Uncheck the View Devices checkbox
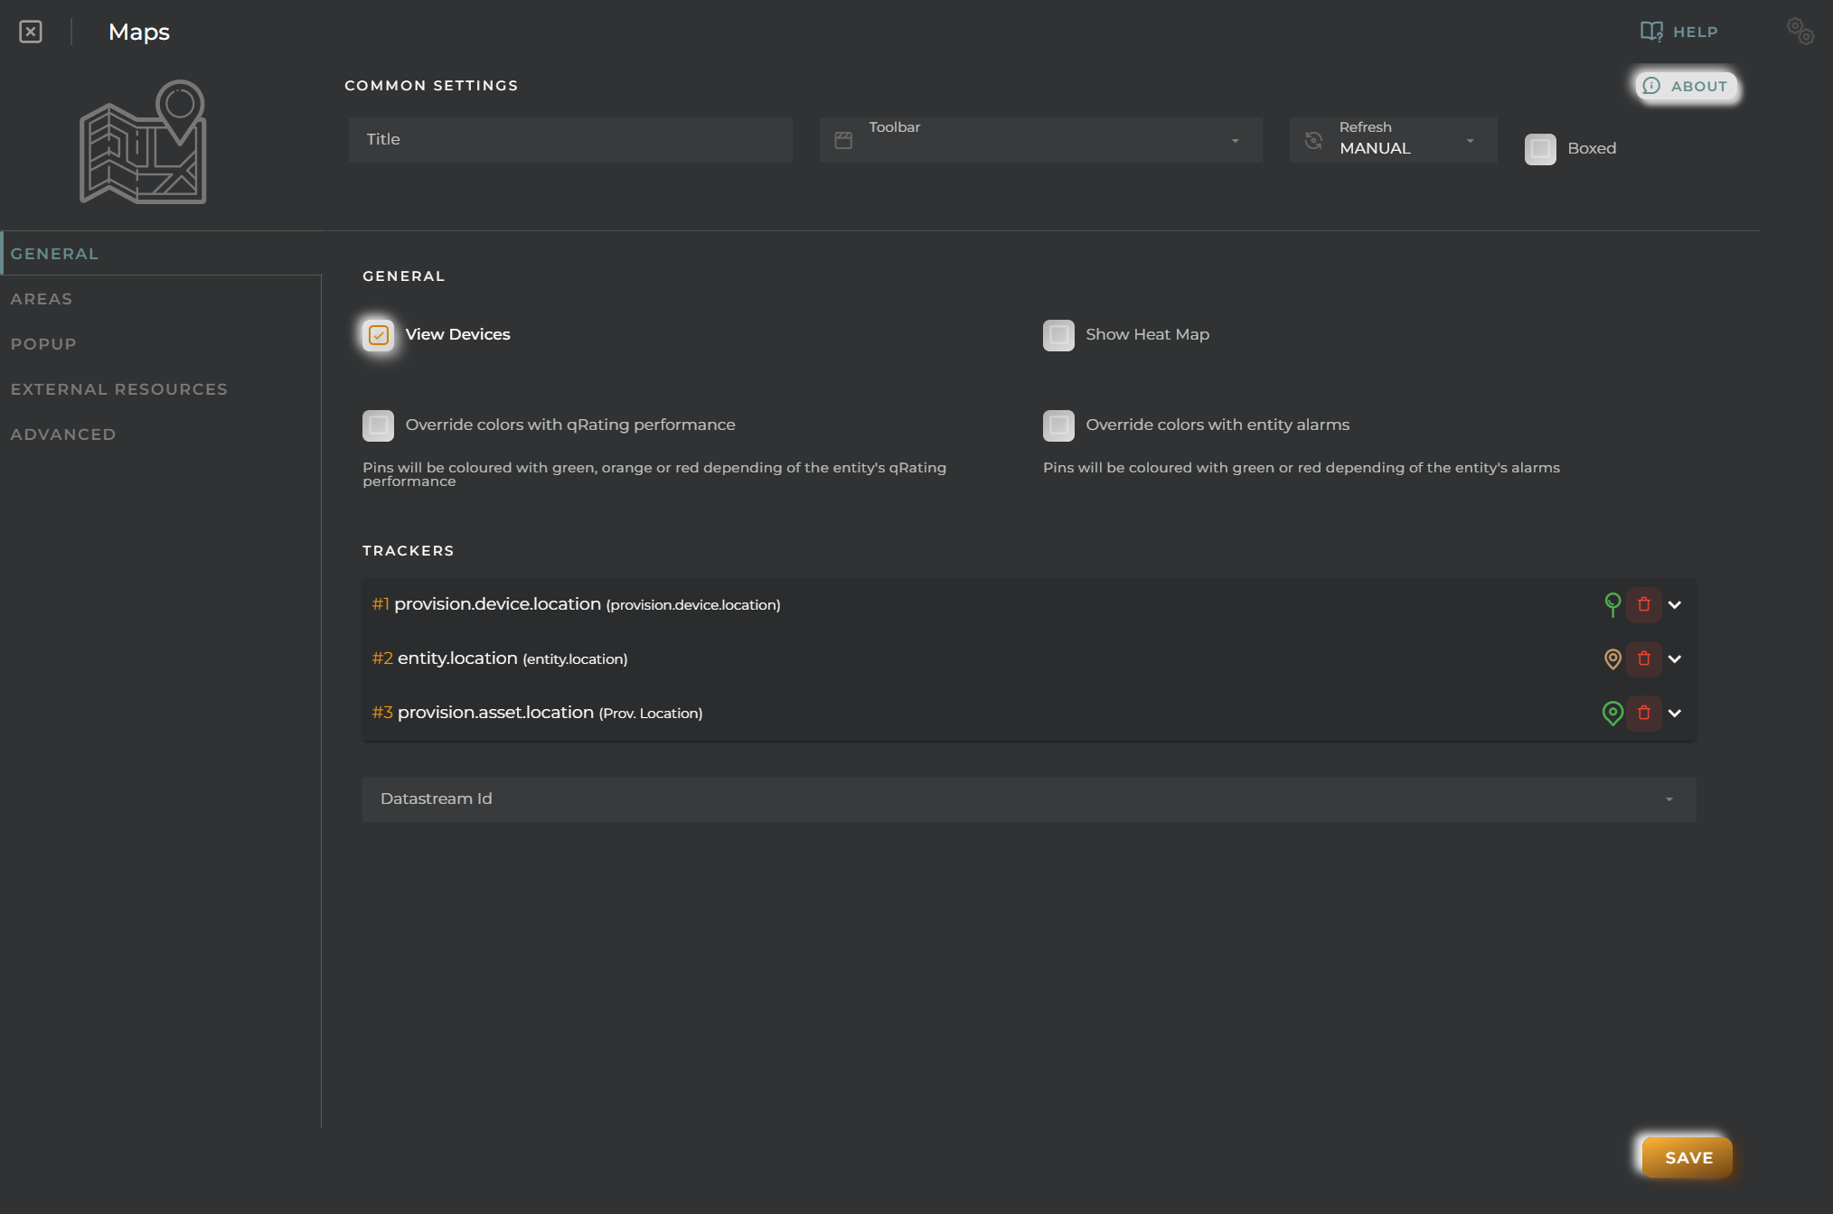The image size is (1833, 1214). point(379,335)
